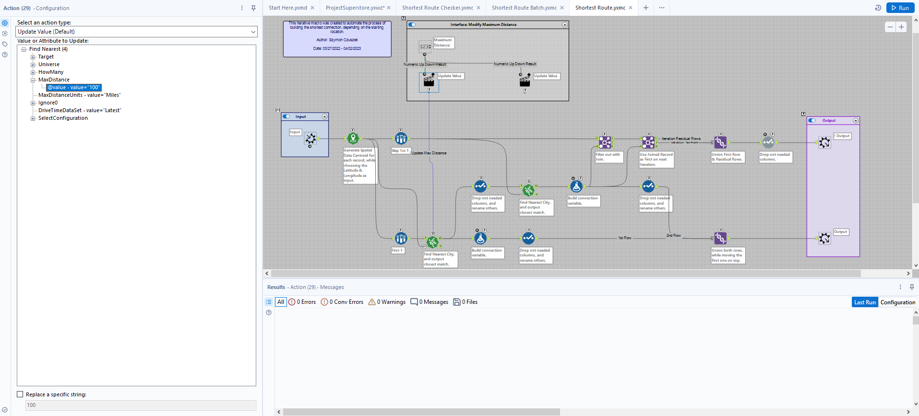Screen dimensions: 919x416
Task: Pin the Configuration panel
Action: click(x=253, y=8)
